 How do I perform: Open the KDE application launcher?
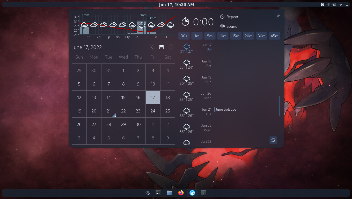148,193
